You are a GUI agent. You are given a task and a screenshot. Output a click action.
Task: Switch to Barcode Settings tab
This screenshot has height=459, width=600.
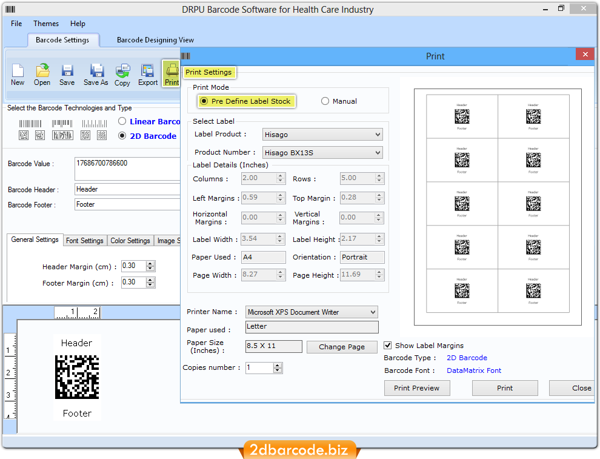(62, 40)
